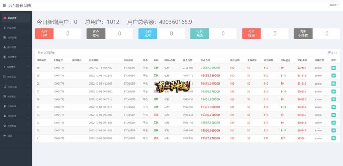
Task: Expand the 参数设置 submenu arrow
Action: click(x=28, y=77)
